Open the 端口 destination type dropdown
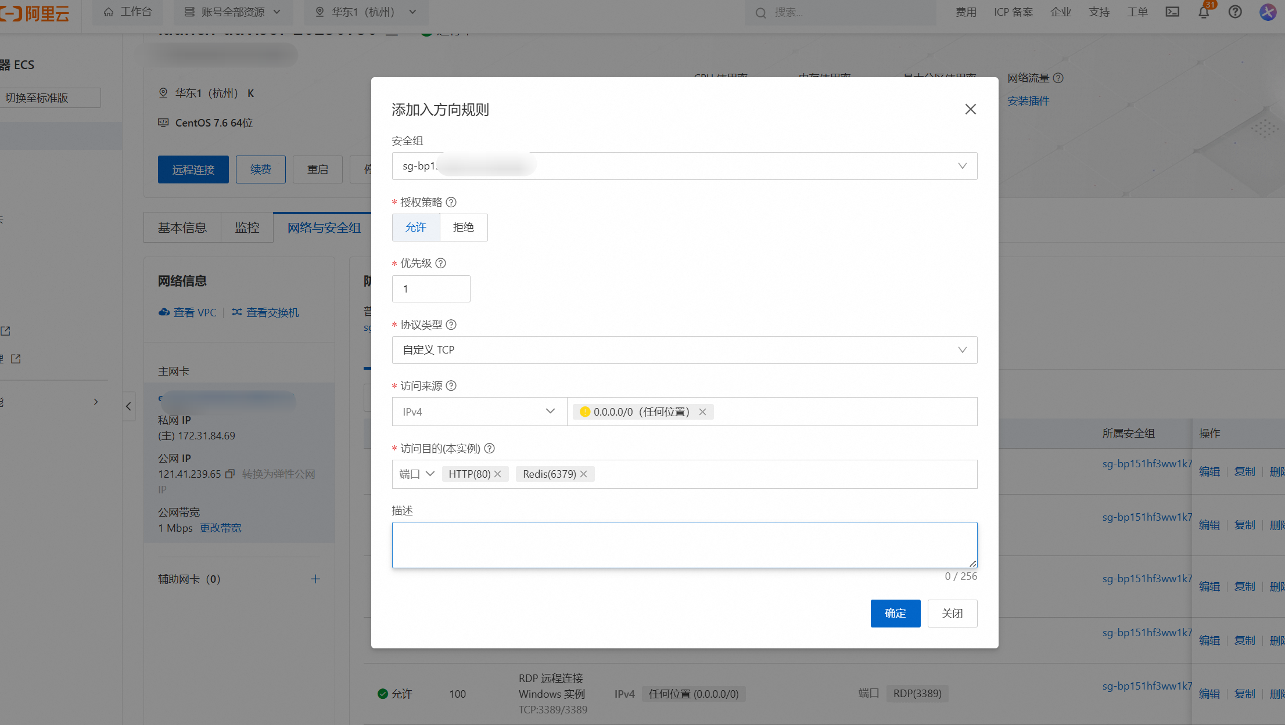The height and width of the screenshot is (725, 1285). tap(417, 474)
